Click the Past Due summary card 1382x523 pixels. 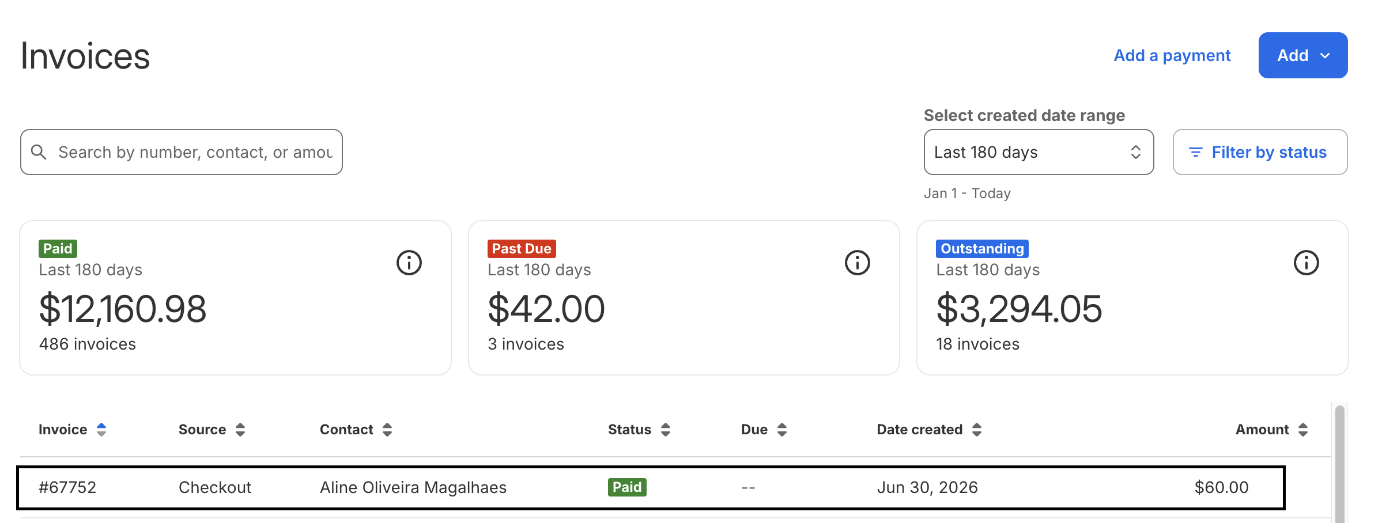click(x=684, y=298)
